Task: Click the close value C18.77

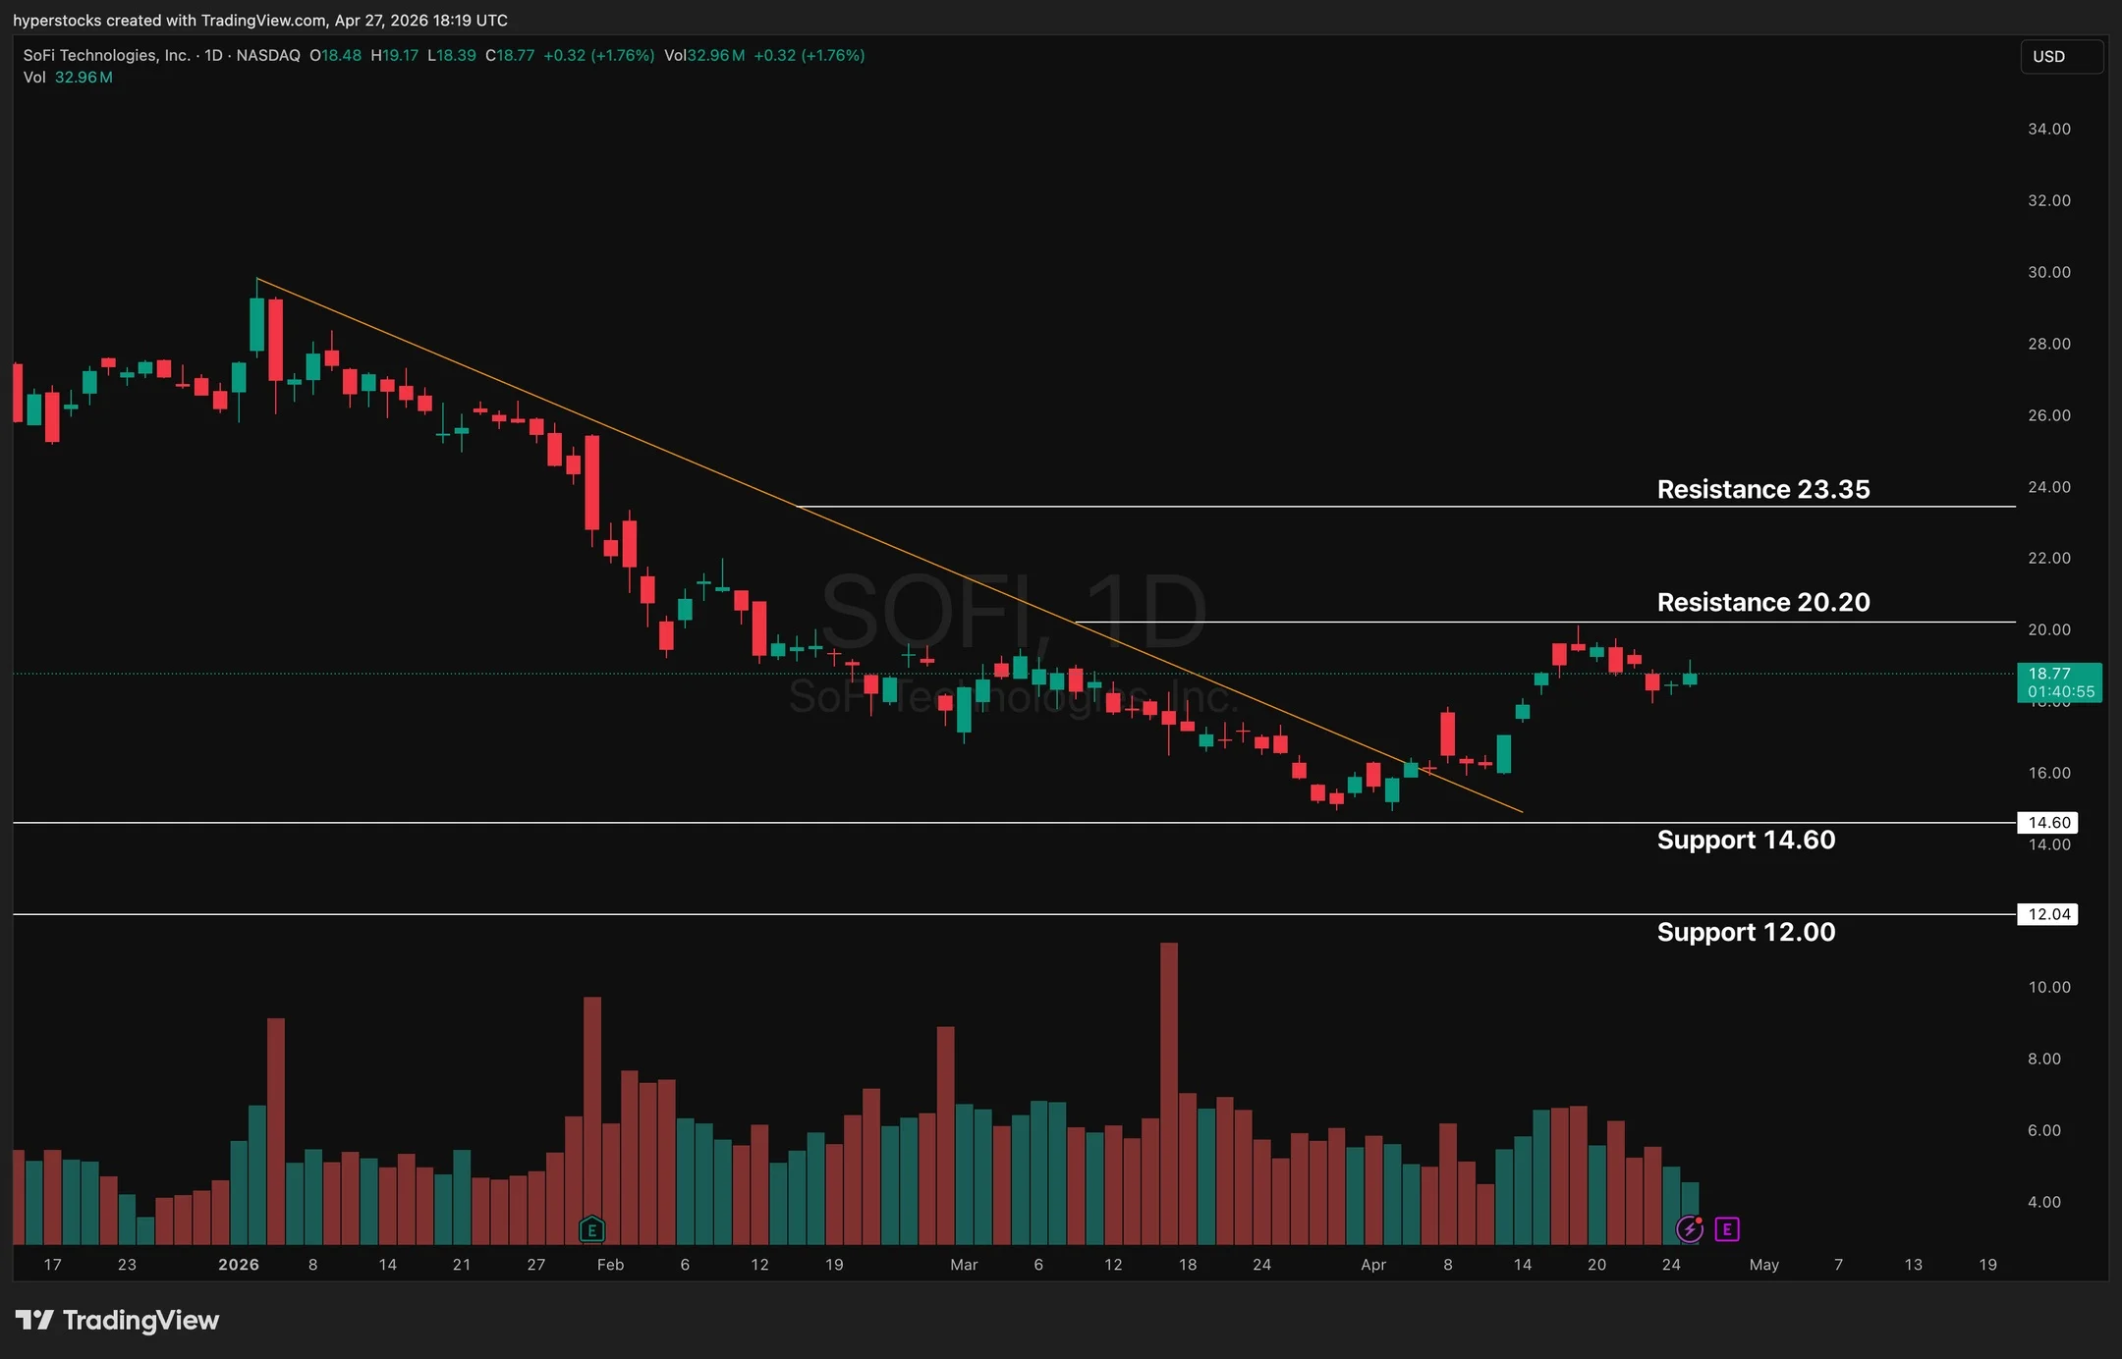Action: tap(510, 55)
